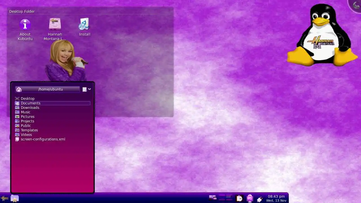Open the screen-configurations.xml file
Screen dimensions: 361x203
(52, 139)
